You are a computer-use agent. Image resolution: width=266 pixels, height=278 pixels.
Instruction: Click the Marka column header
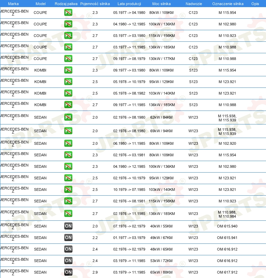pos(13,4)
